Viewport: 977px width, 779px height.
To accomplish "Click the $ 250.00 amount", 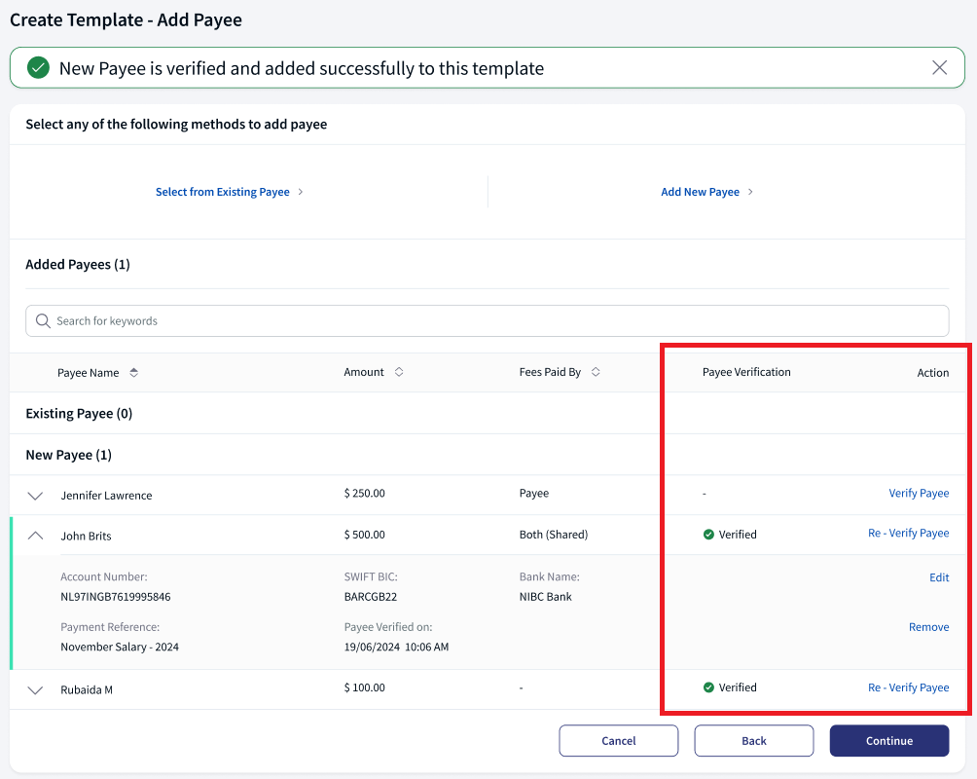I will click(x=365, y=493).
